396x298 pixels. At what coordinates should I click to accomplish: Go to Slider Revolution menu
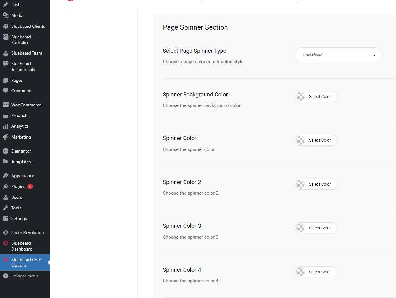25,232
